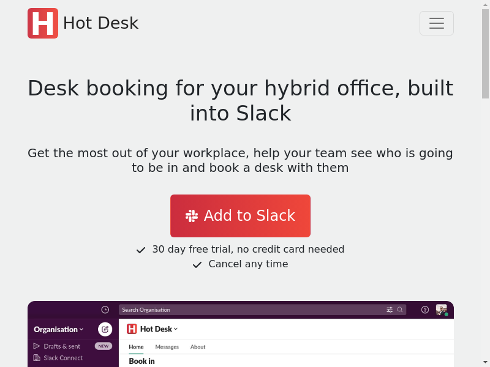Screen dimensions: 490x367
Task: Expand the Hot Desk app dropdown chevron
Action: pyautogui.click(x=176, y=329)
